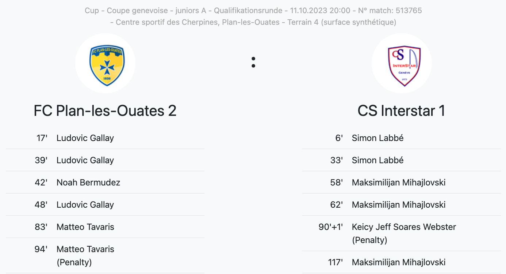Viewport: 506px width, 274px height.
Task: Select Ludovic Gallay's 17' goal entry
Action: (85, 138)
